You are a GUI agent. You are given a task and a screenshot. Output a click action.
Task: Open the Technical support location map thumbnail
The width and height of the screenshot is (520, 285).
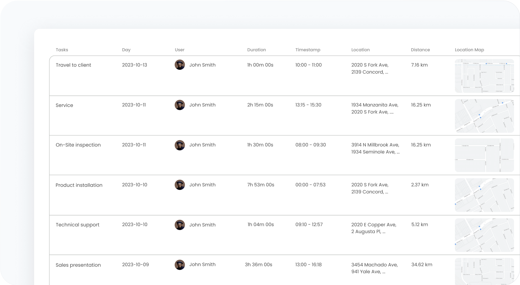(x=484, y=235)
